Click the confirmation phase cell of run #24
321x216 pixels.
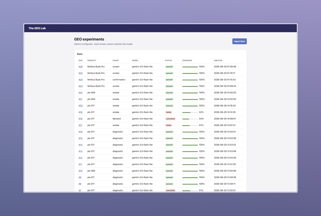click(119, 80)
